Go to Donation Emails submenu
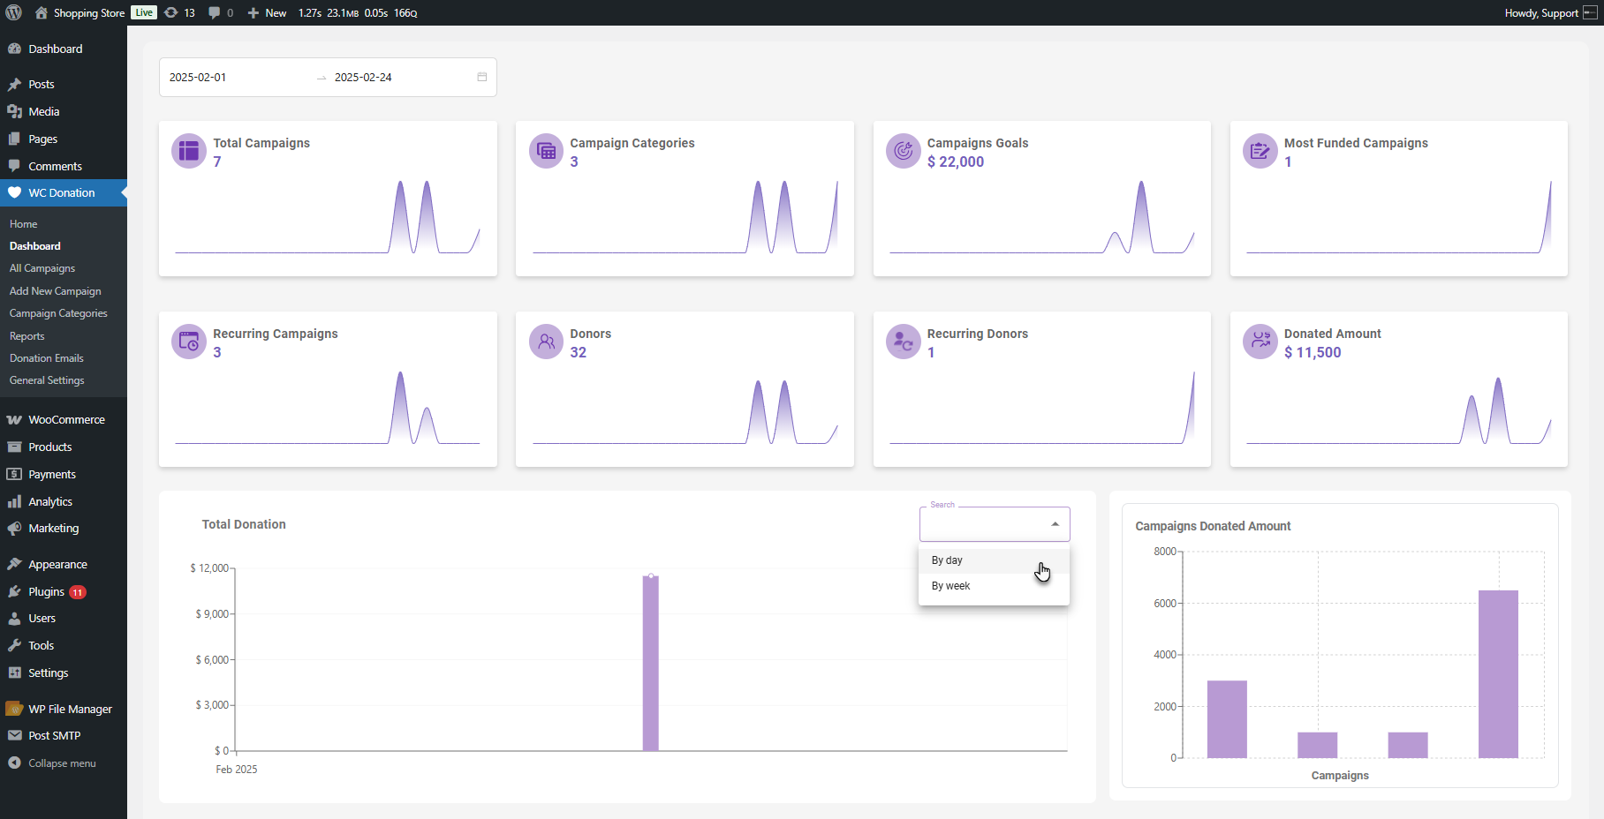 point(47,358)
